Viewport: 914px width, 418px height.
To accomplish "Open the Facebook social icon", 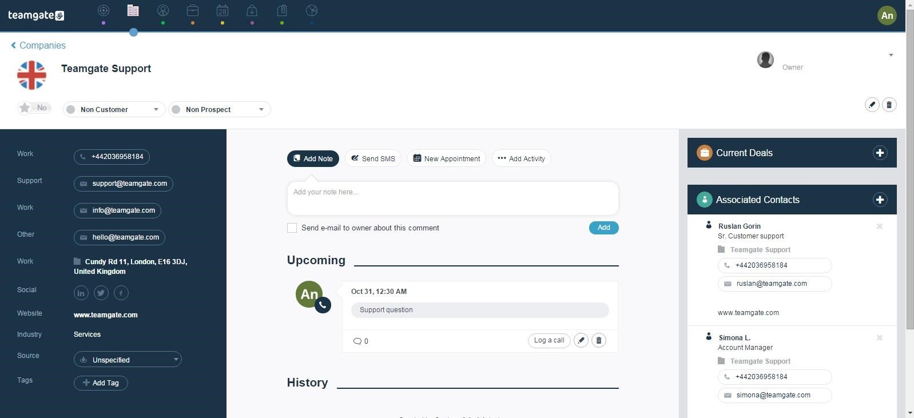I will 121,293.
